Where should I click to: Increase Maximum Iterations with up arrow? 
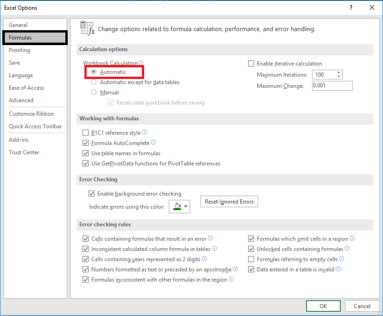tap(338, 72)
